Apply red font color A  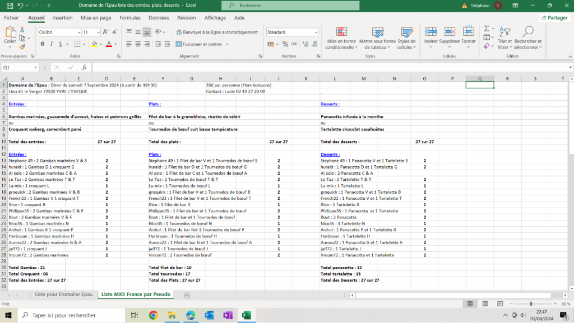[109, 44]
